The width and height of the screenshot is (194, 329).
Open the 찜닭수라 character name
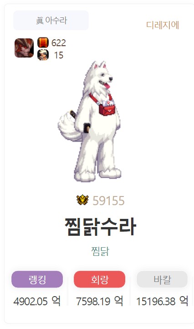(x=100, y=227)
